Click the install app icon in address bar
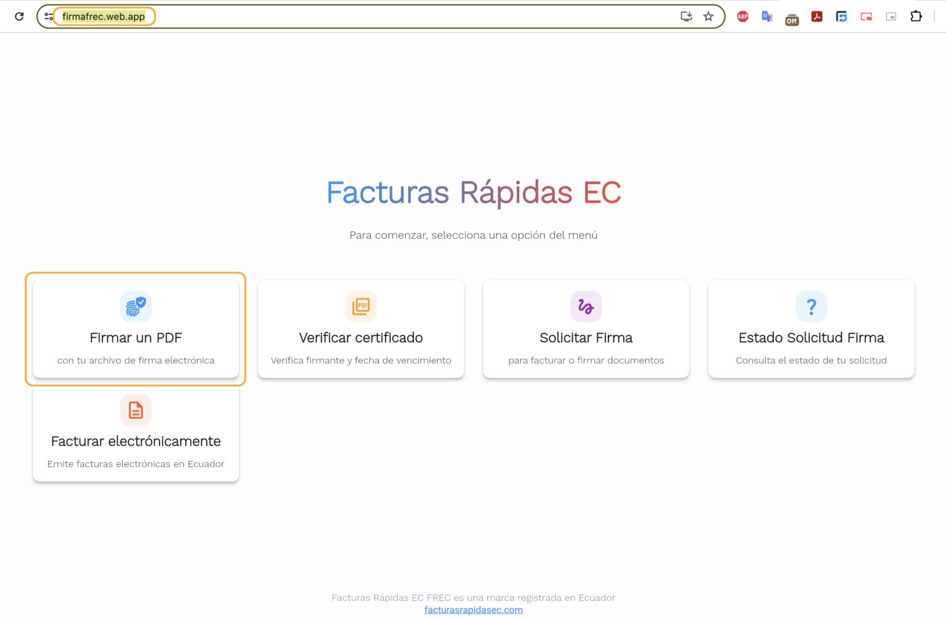 [x=686, y=17]
